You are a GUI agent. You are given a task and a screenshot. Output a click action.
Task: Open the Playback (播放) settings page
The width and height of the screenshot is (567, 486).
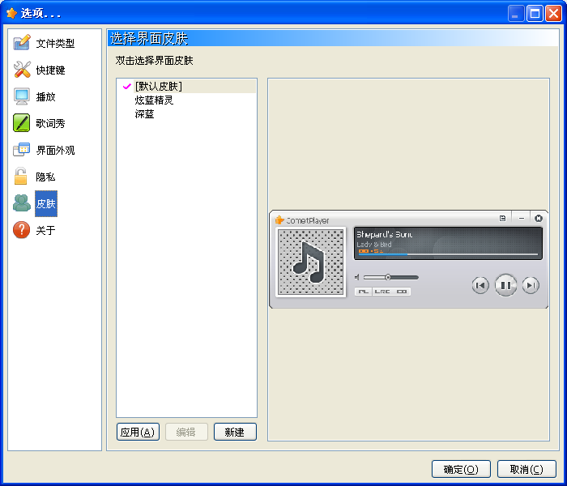click(45, 97)
